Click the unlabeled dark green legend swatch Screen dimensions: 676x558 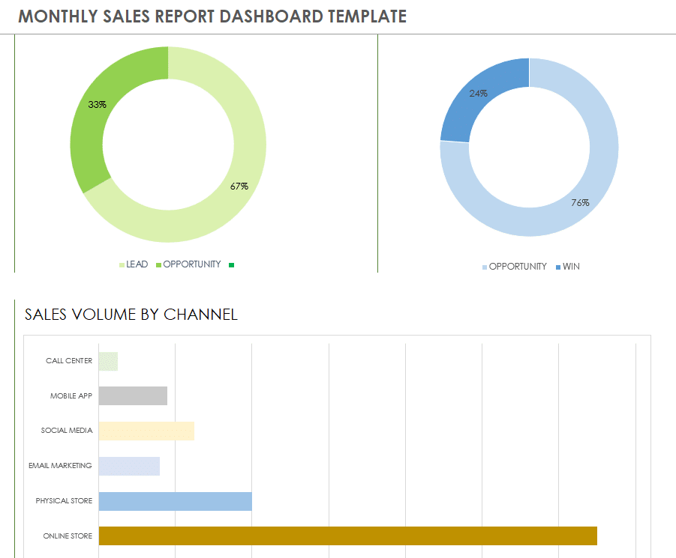tap(232, 265)
